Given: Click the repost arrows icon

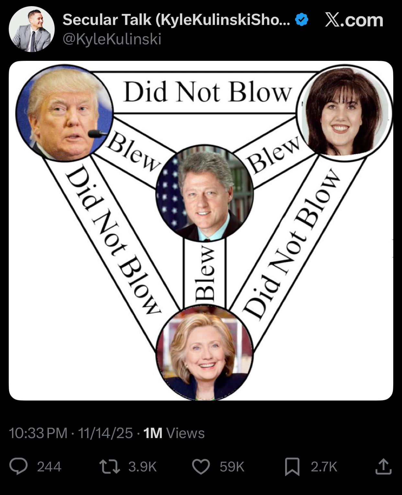Looking at the screenshot, I should tap(110, 467).
